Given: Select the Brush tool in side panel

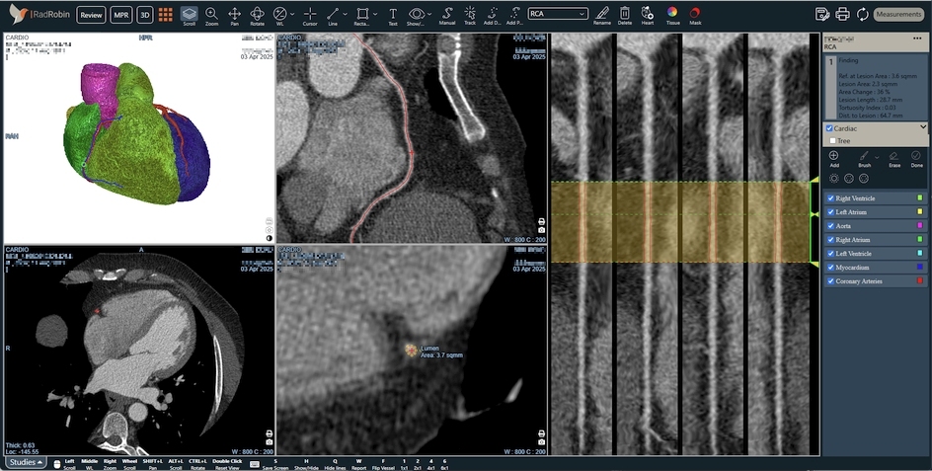Looking at the screenshot, I should point(864,159).
